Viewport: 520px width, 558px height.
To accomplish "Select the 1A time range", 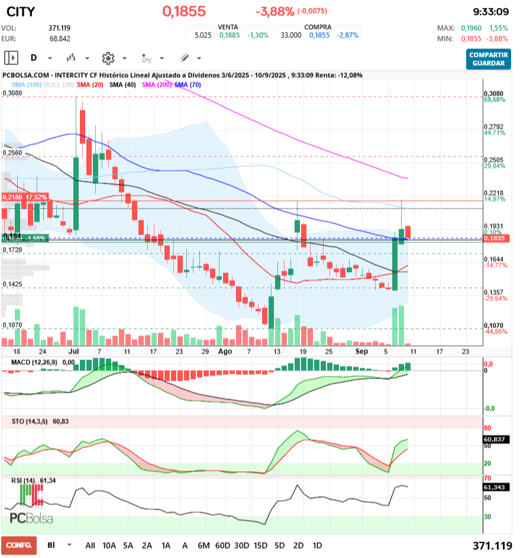I will tap(166, 546).
